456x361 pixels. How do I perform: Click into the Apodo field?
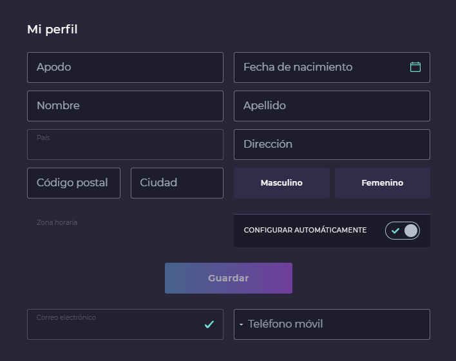click(x=125, y=67)
